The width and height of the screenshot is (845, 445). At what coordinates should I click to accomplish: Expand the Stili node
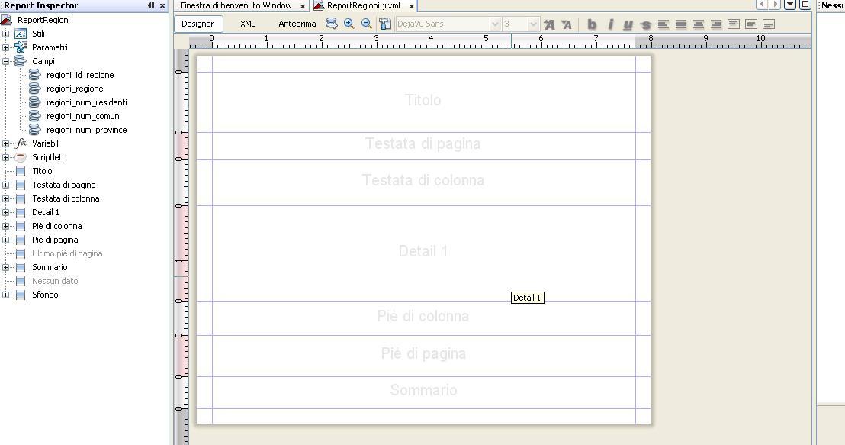click(x=6, y=34)
